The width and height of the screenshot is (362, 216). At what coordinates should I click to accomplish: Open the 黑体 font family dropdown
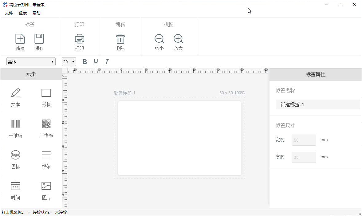coord(31,62)
